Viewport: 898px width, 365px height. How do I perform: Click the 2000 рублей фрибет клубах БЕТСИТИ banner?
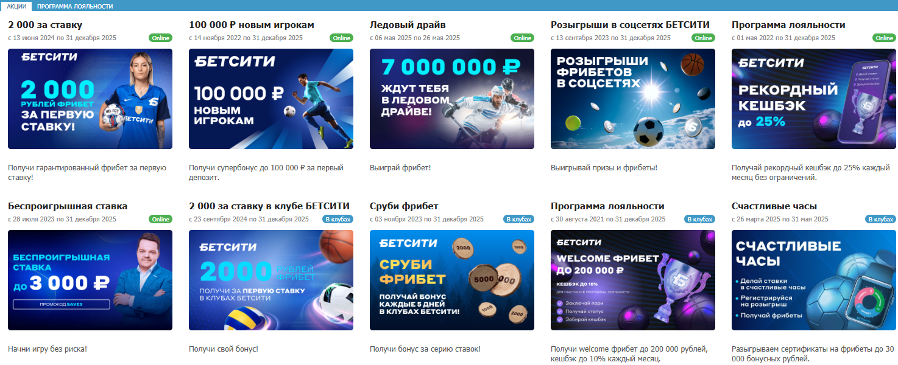pyautogui.click(x=271, y=280)
